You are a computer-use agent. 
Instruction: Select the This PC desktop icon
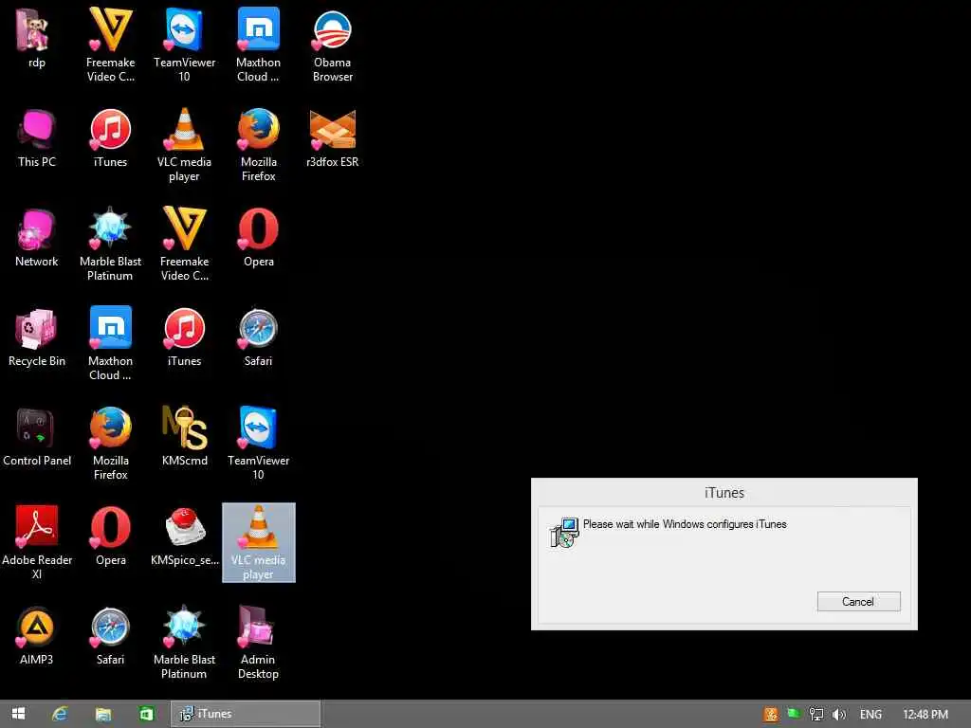[37, 138]
